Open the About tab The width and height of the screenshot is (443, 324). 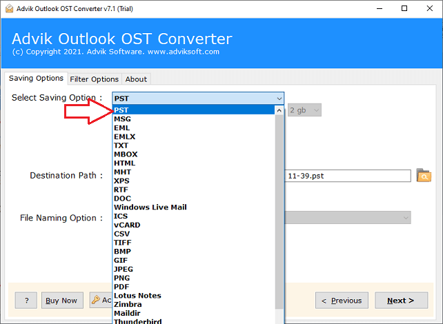click(136, 79)
